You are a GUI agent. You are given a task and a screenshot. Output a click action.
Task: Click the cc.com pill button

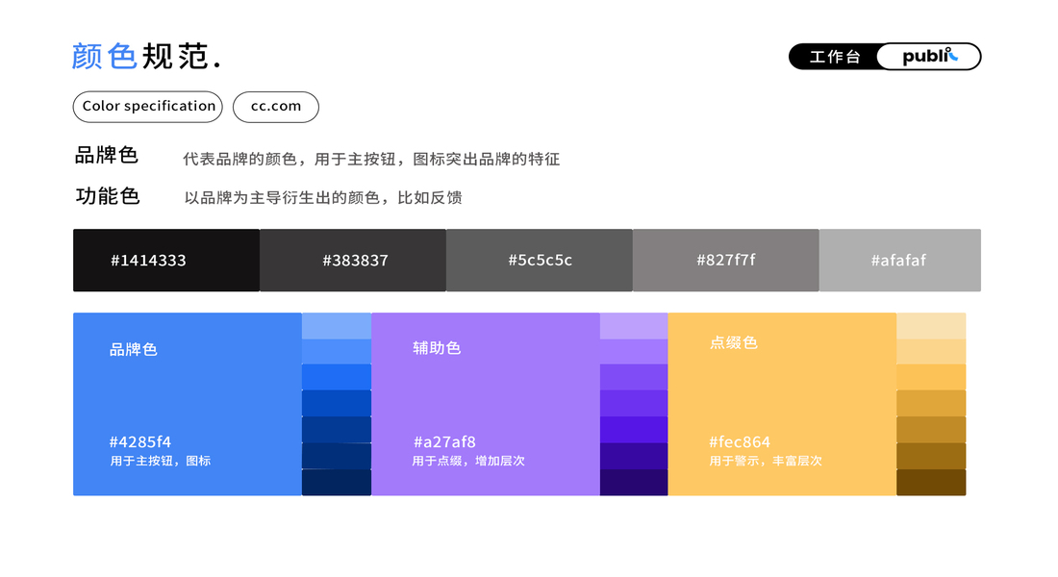pos(276,107)
